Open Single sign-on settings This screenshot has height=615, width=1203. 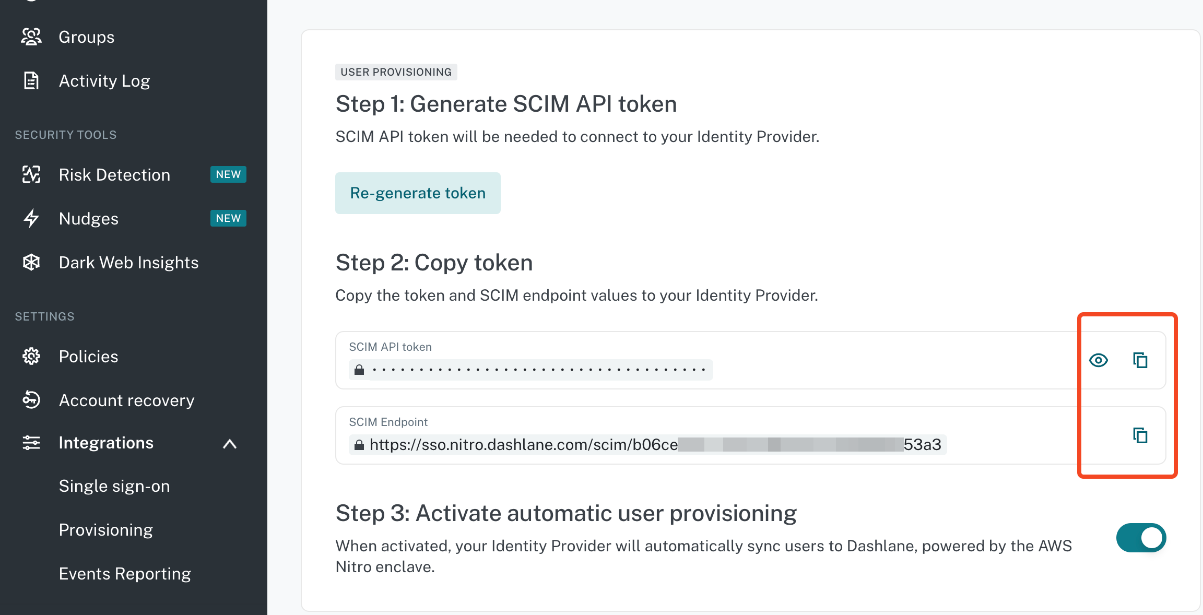coord(114,486)
